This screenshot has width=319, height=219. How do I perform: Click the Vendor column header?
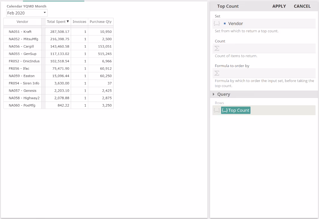[x=22, y=22]
